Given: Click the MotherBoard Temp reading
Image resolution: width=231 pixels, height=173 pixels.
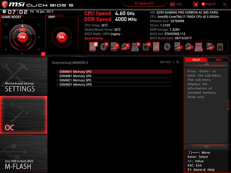Looking at the screenshot, I should [103, 30].
